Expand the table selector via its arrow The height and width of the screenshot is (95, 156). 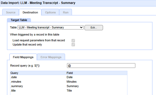point(81,27)
